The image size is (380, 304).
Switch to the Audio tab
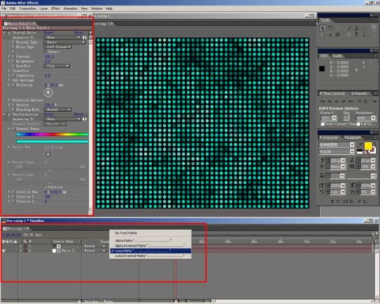pos(337,56)
